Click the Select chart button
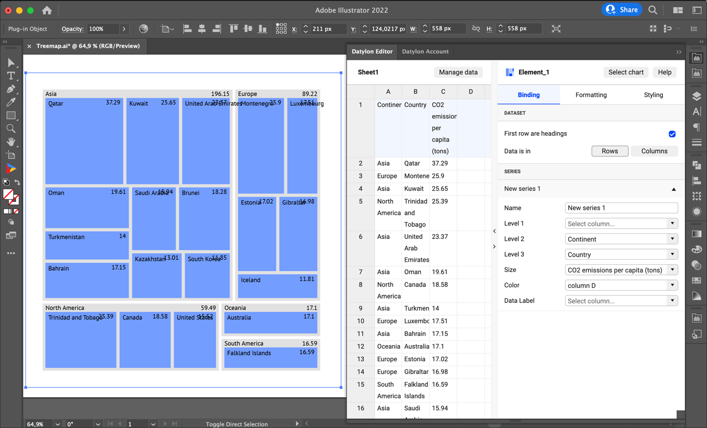Viewport: 707px width, 428px height. 626,72
